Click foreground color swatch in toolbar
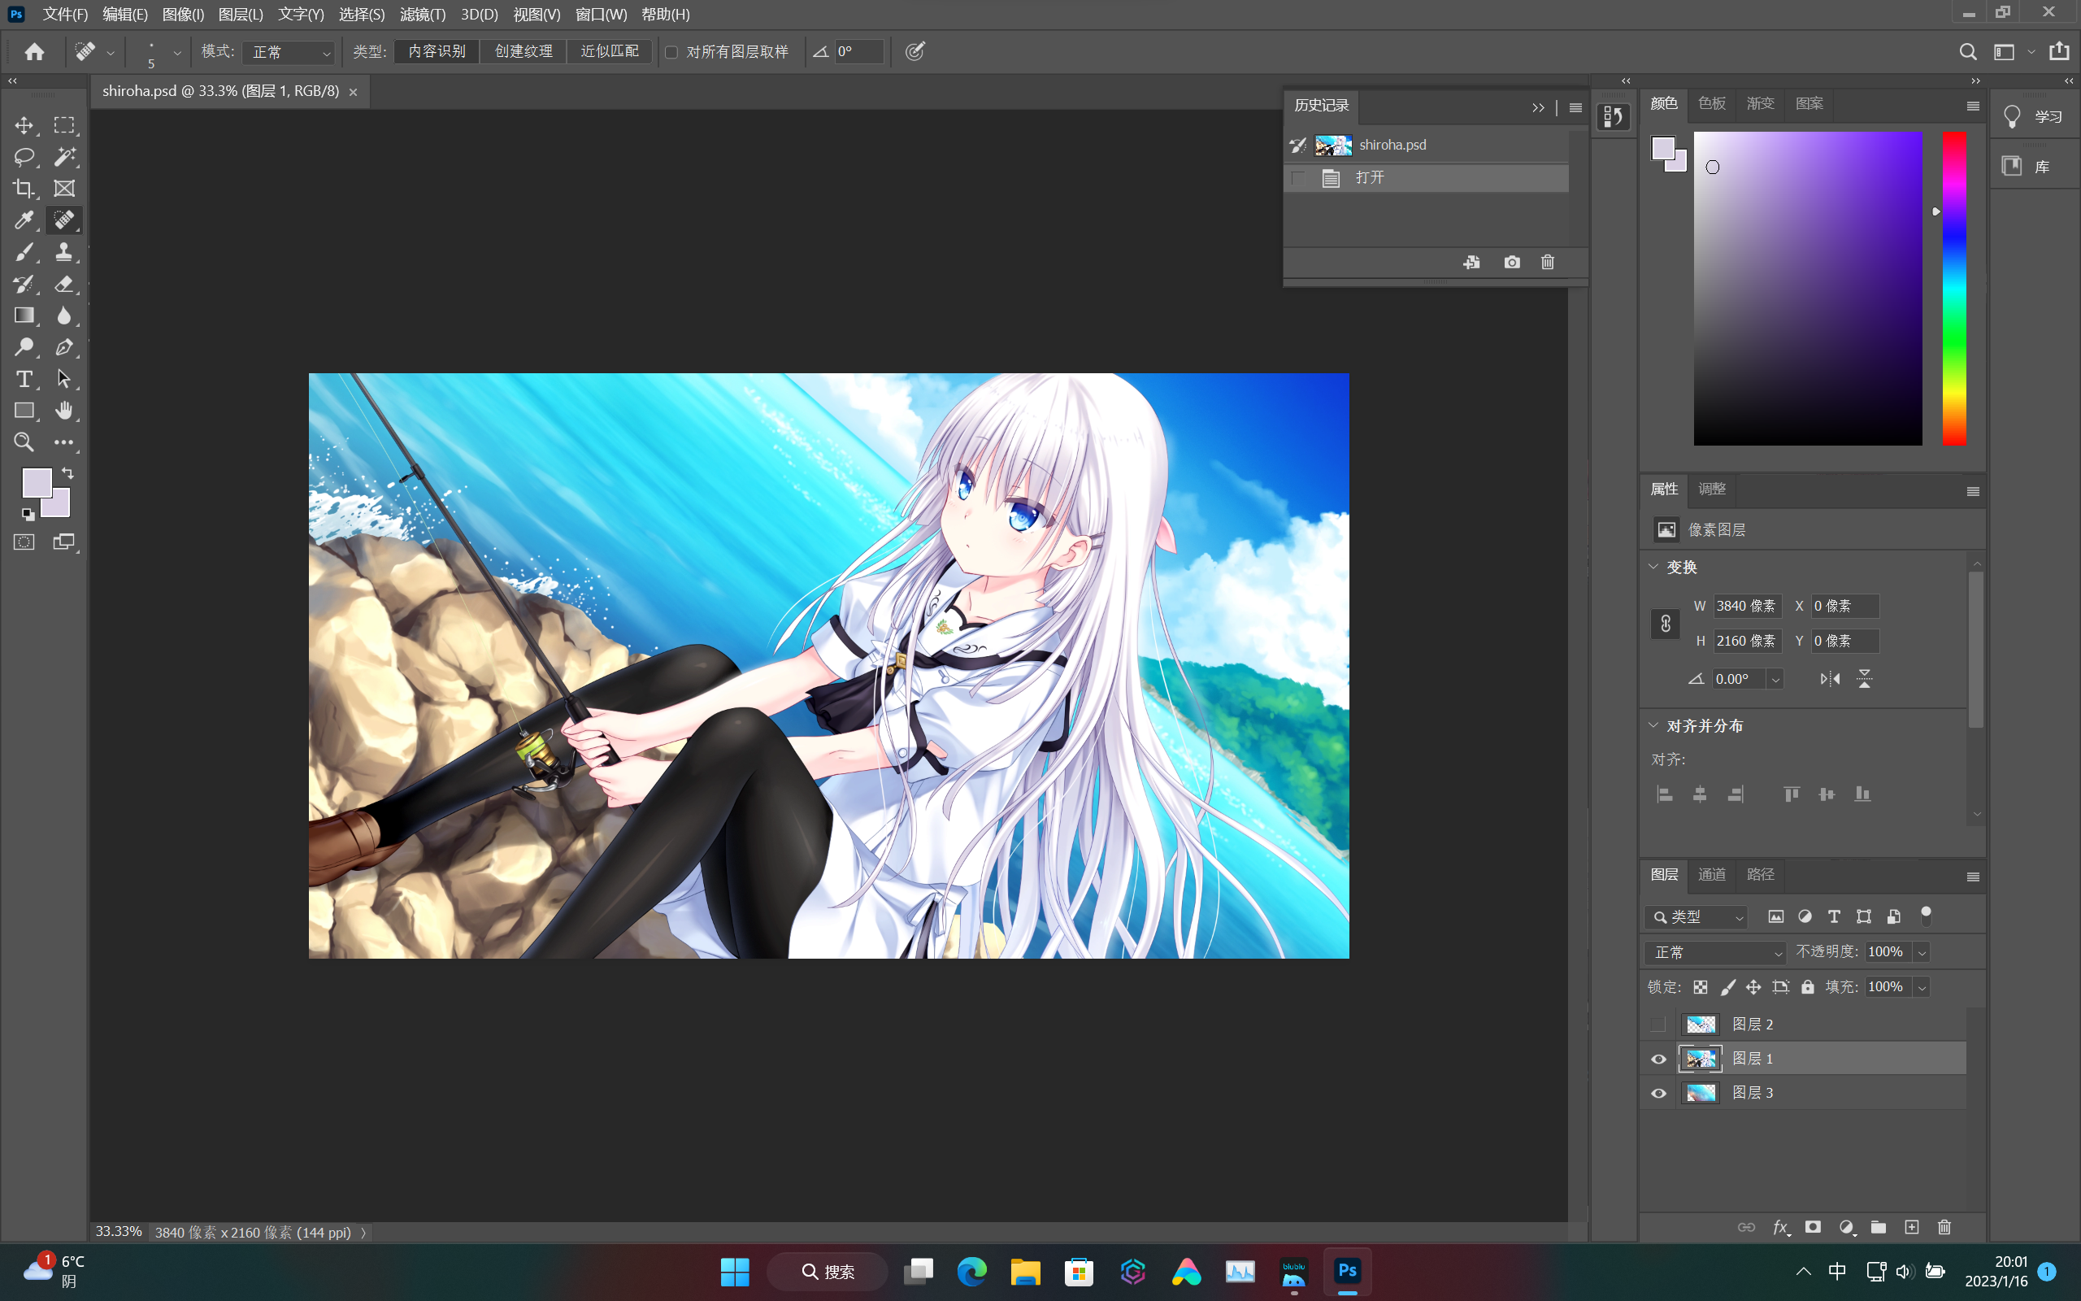The height and width of the screenshot is (1301, 2081). 37,483
